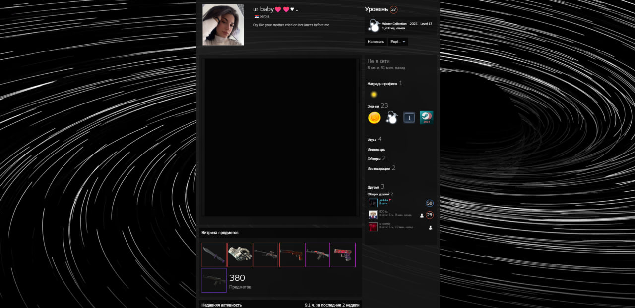
Task: Open the knife item in showcase
Action: pos(214,255)
